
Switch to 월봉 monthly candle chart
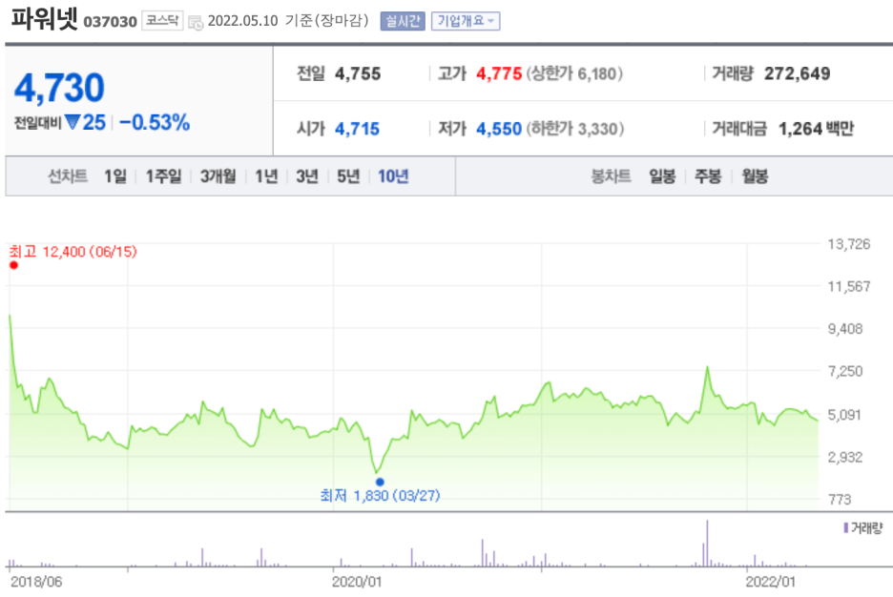click(x=755, y=176)
